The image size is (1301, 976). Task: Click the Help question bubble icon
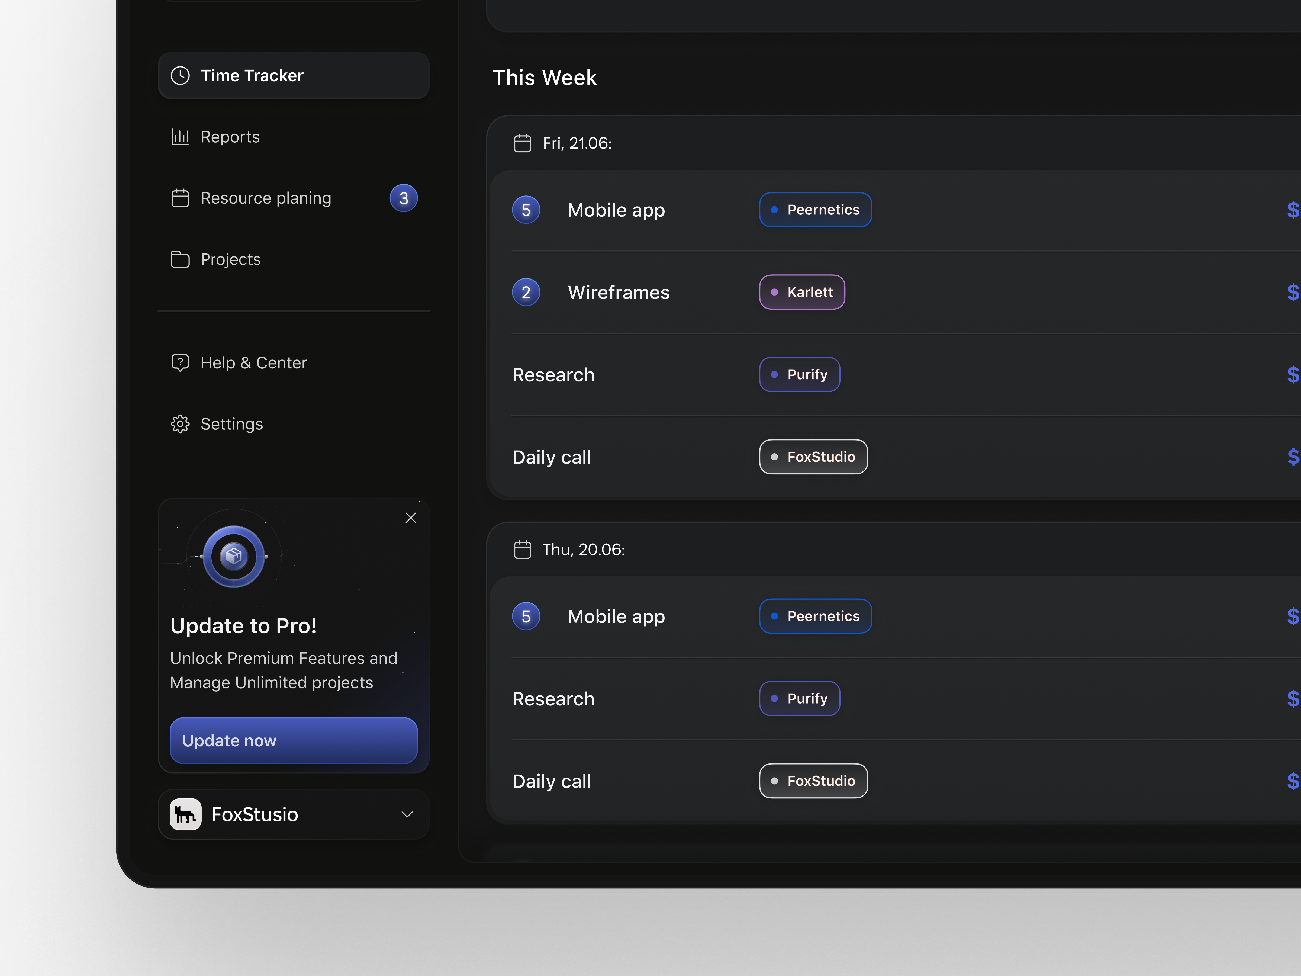tap(180, 362)
